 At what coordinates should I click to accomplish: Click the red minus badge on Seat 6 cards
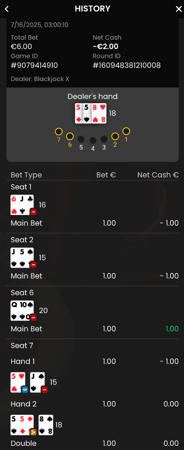tap(33, 318)
